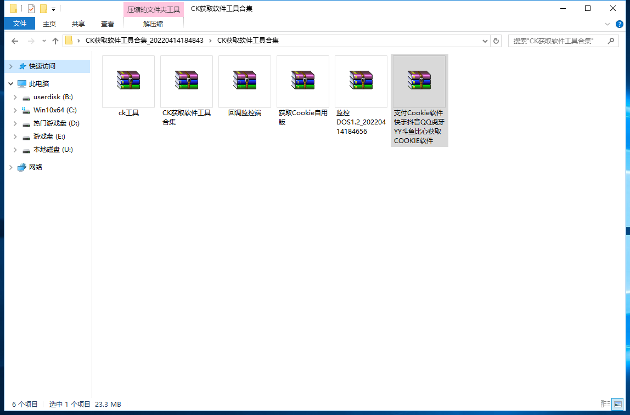
Task: Click the 监控DOS1.2 archive file
Action: pyautogui.click(x=361, y=81)
